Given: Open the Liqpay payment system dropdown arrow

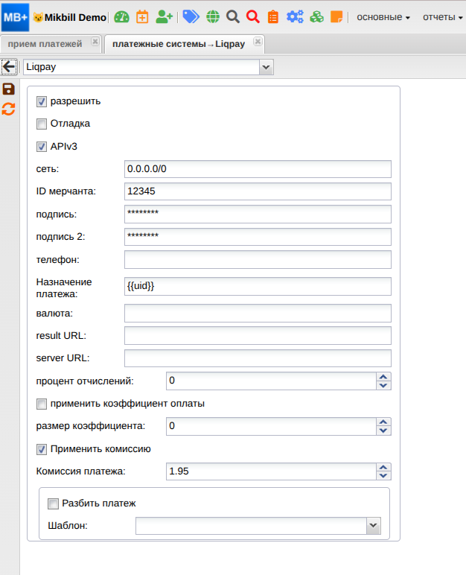Looking at the screenshot, I should (266, 67).
